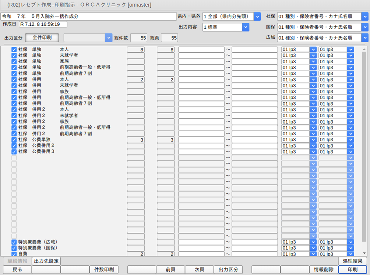Click the 作成日 date field
Viewport: 370px width, 275px height.
coord(43,24)
